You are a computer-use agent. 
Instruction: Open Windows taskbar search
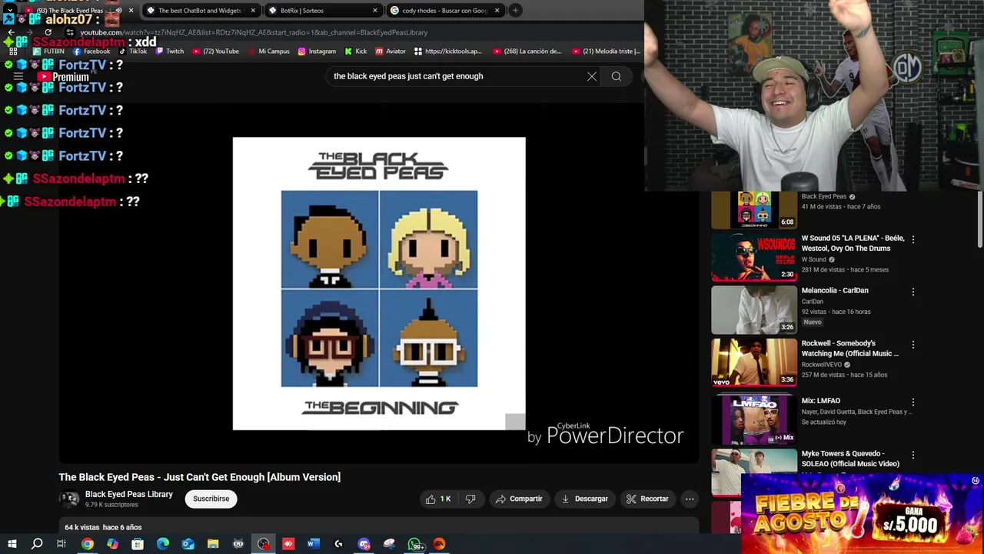click(37, 544)
